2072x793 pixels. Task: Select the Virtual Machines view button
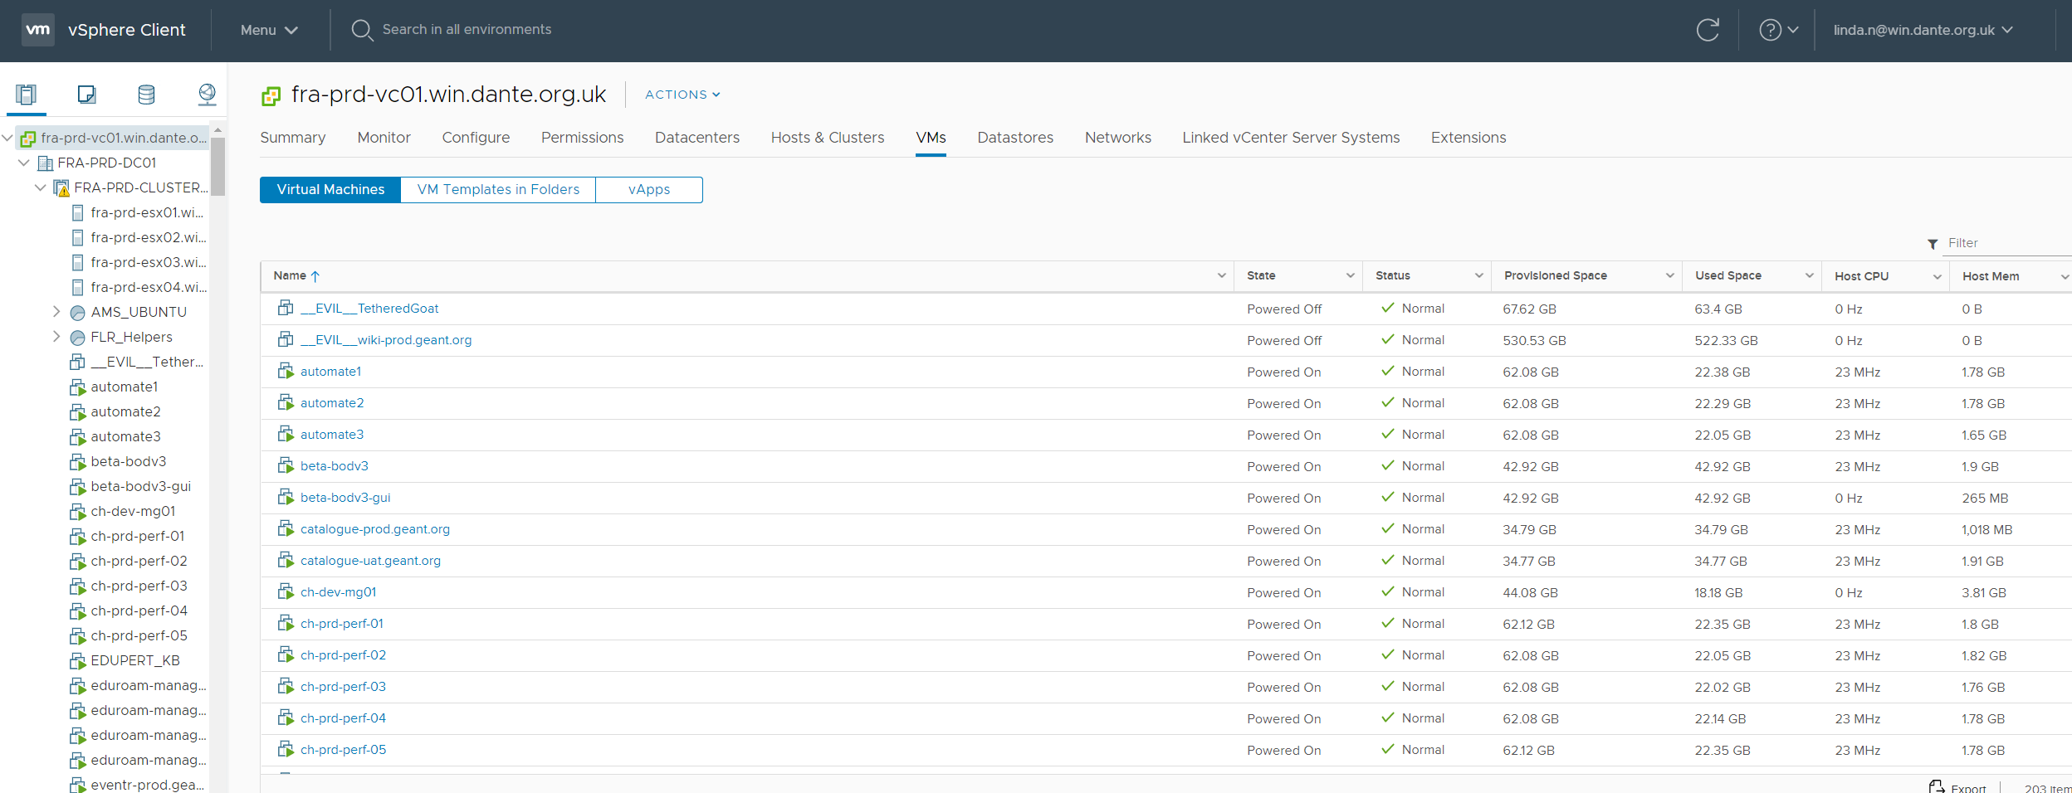tap(330, 190)
